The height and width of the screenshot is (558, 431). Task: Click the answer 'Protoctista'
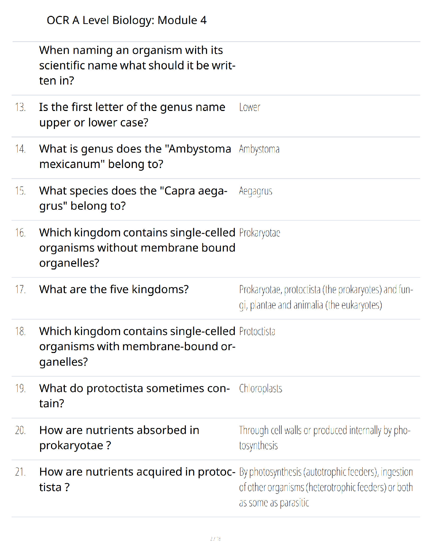257,331
